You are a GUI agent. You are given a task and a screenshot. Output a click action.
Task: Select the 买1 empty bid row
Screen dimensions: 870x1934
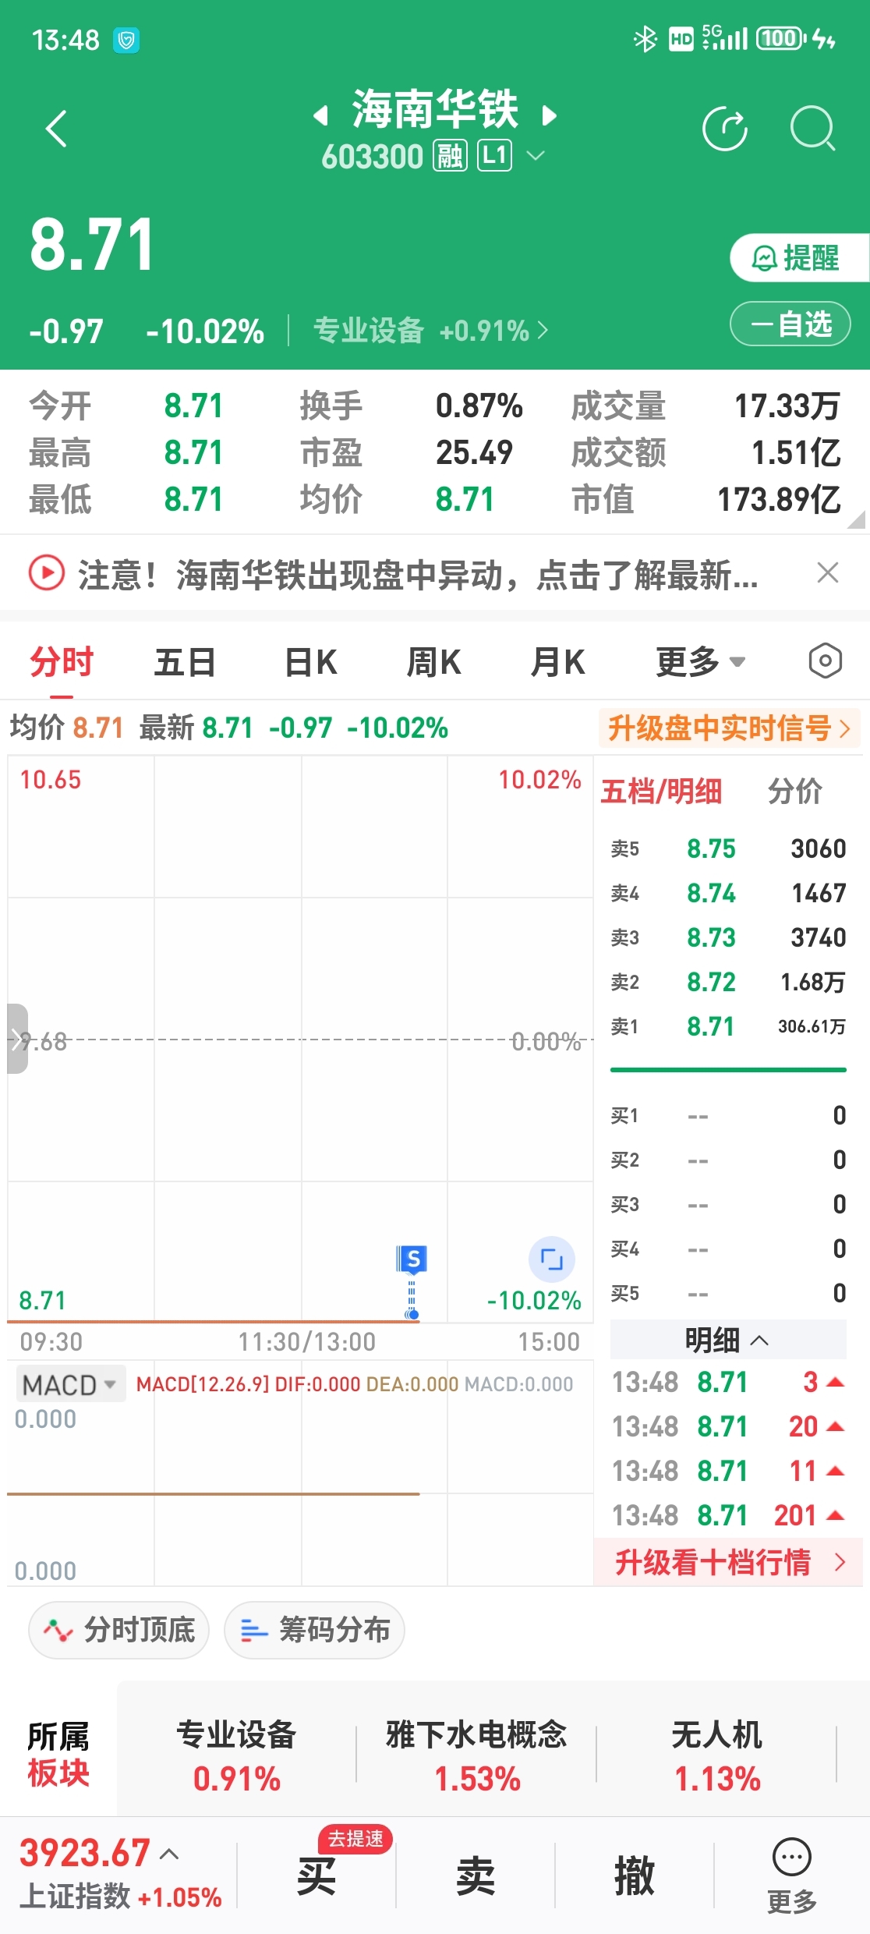(x=728, y=1115)
